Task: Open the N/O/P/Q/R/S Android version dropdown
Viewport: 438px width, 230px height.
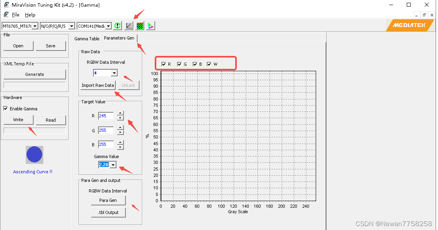Action: tap(72, 26)
